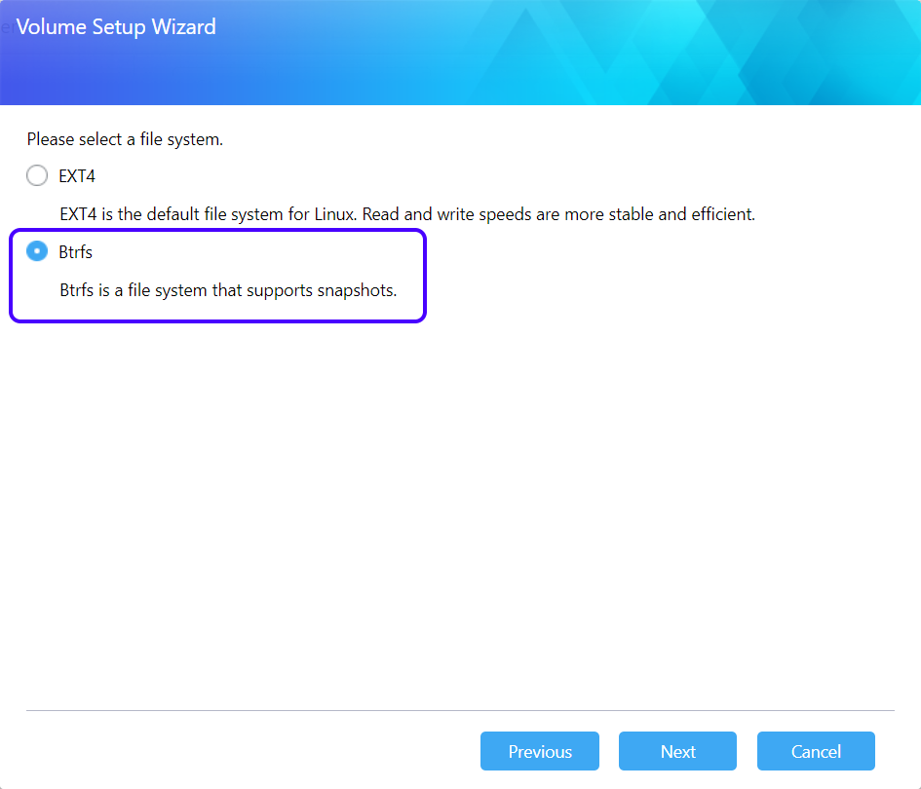
Task: Select the EXT4 radio button
Action: [x=37, y=176]
